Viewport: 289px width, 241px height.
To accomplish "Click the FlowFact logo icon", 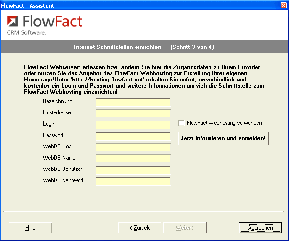I will point(12,21).
